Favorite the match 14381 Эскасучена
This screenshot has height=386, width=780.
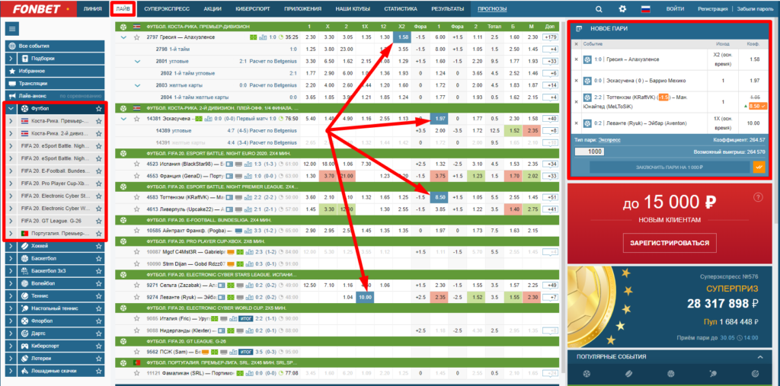coord(136,119)
